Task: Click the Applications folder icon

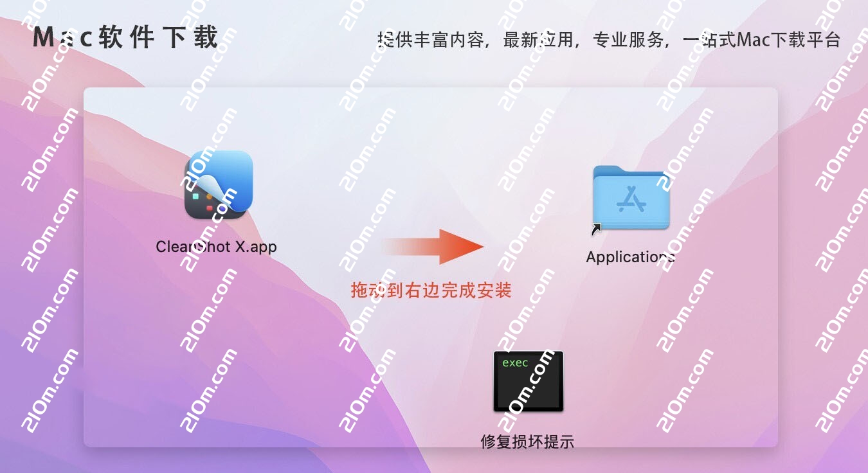Action: (x=631, y=197)
